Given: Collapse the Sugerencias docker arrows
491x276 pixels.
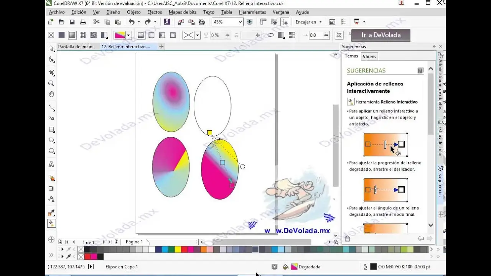Looking at the screenshot, I should (434, 46).
